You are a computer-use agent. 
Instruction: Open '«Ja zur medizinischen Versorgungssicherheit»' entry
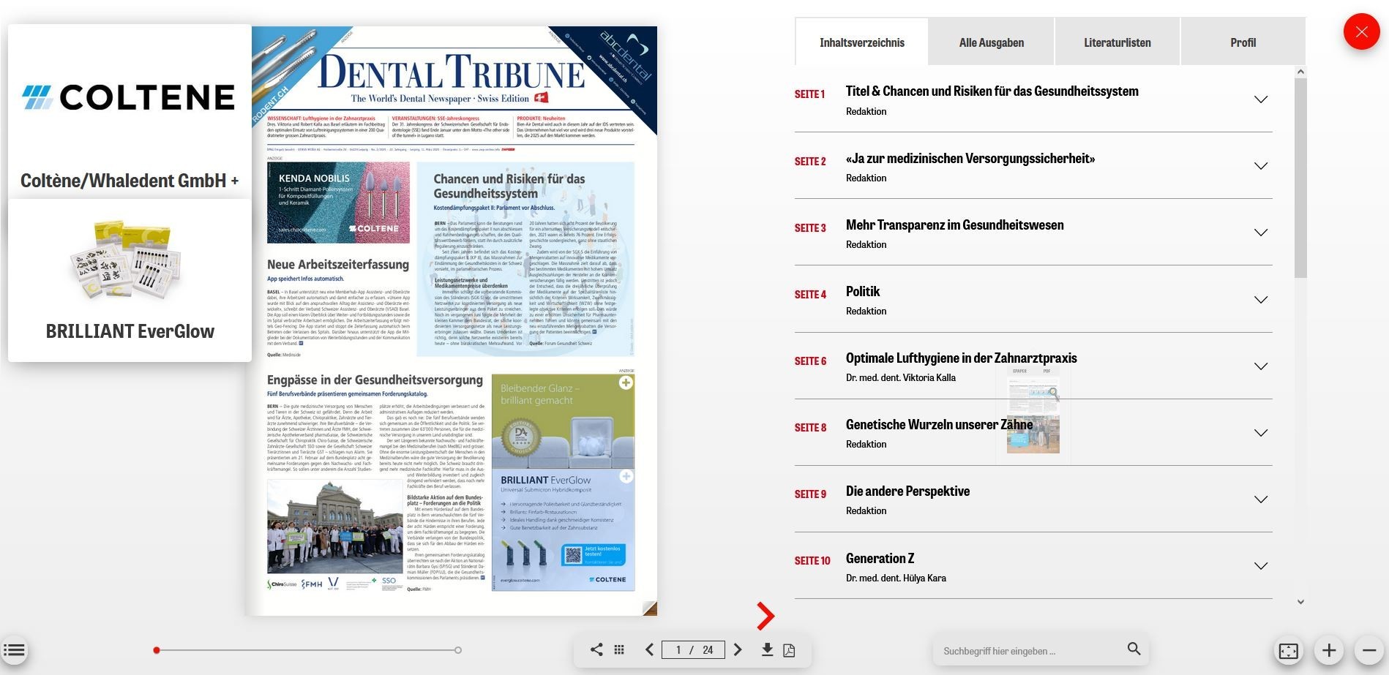pos(970,159)
